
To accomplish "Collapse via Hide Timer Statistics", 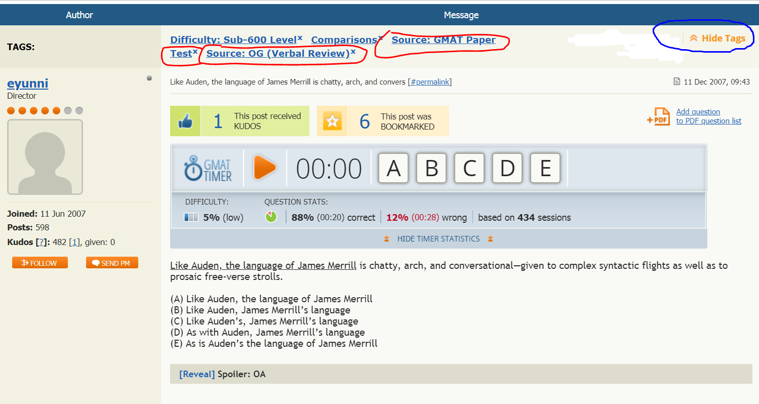I will pos(438,238).
